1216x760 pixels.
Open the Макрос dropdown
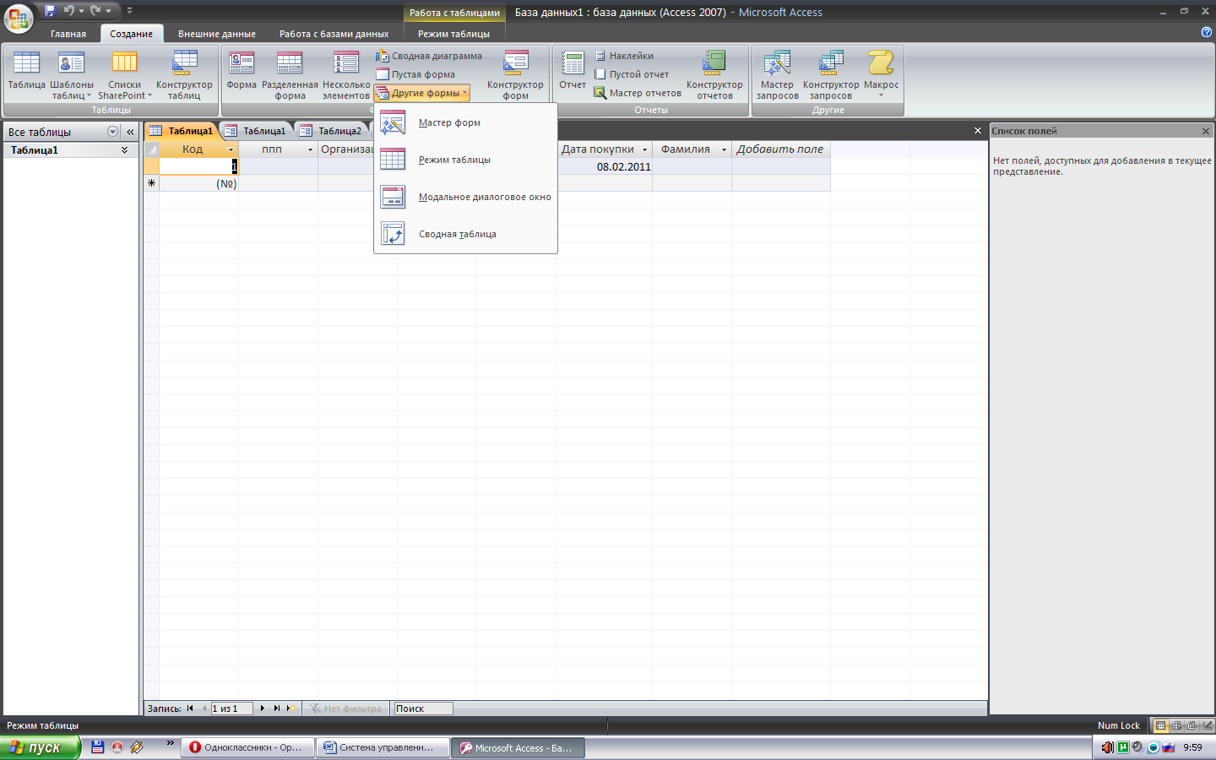[881, 75]
